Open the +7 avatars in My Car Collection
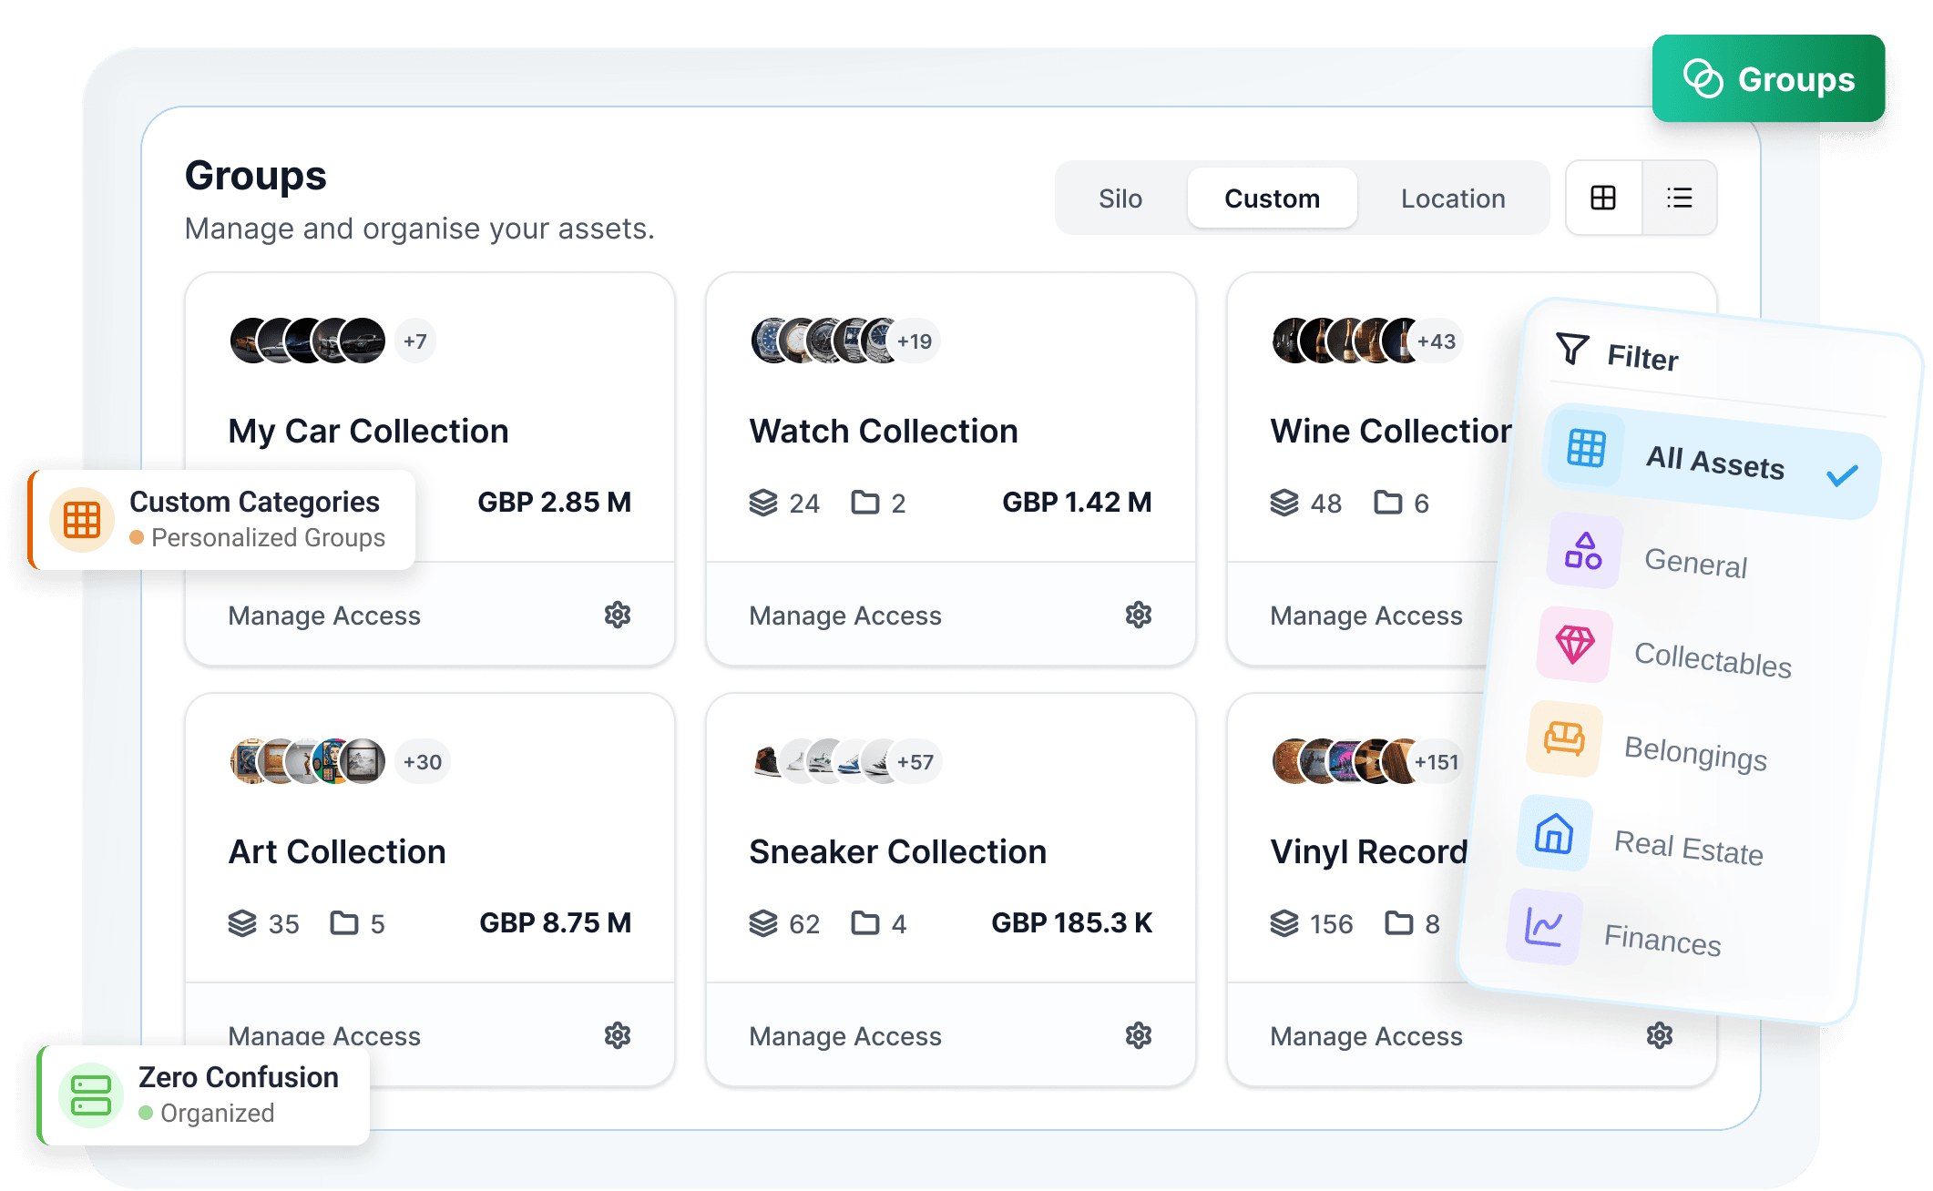Viewport: 1933px width, 1191px height. [x=415, y=341]
